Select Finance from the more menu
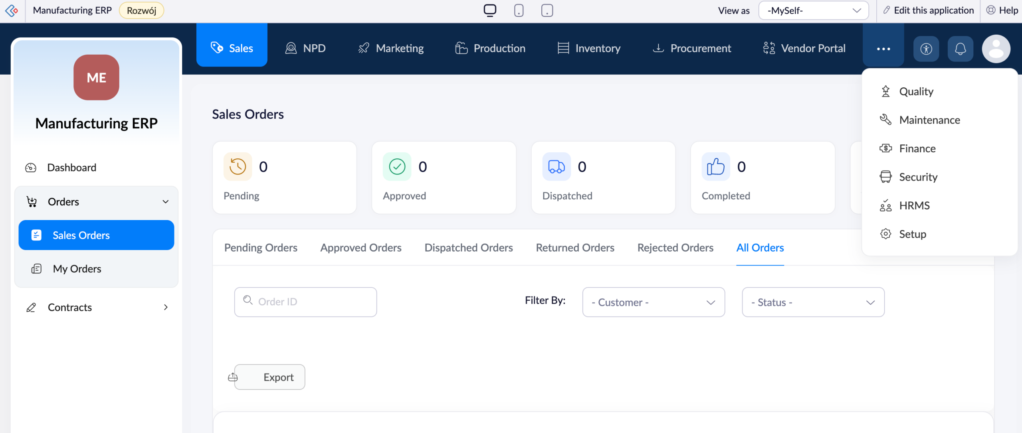This screenshot has width=1022, height=433. [x=917, y=148]
